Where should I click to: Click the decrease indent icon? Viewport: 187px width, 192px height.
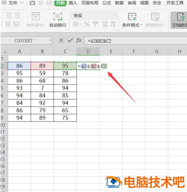pos(9,15)
